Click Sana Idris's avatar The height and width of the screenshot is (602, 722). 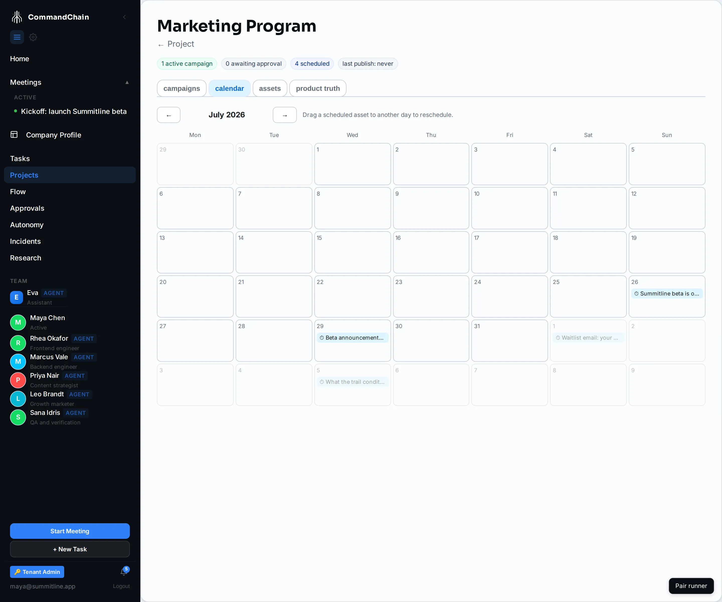(18, 417)
